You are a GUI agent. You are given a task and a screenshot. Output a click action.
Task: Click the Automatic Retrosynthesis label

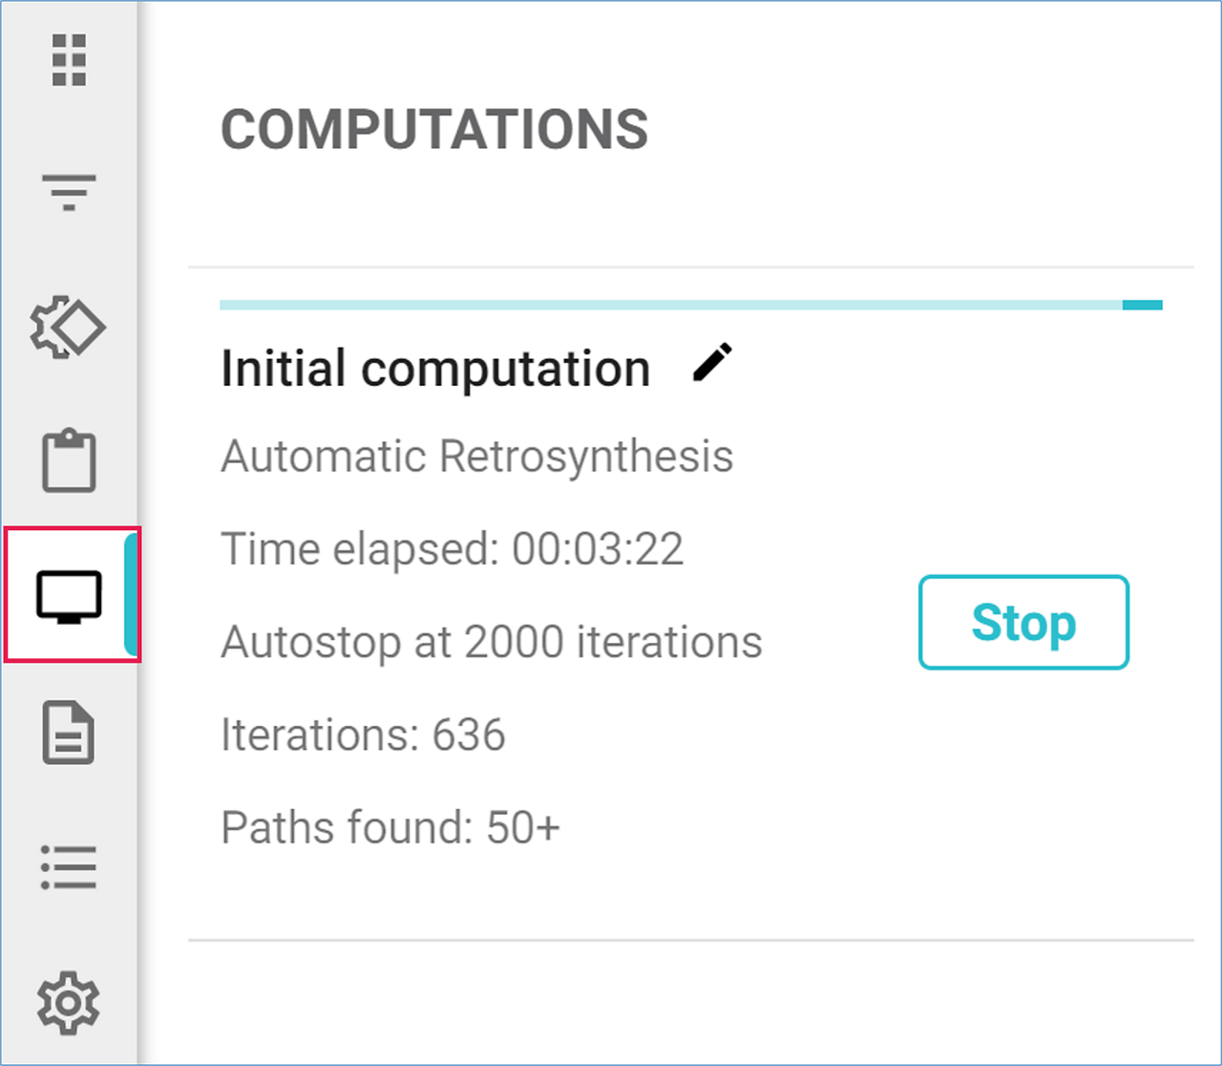476,457
